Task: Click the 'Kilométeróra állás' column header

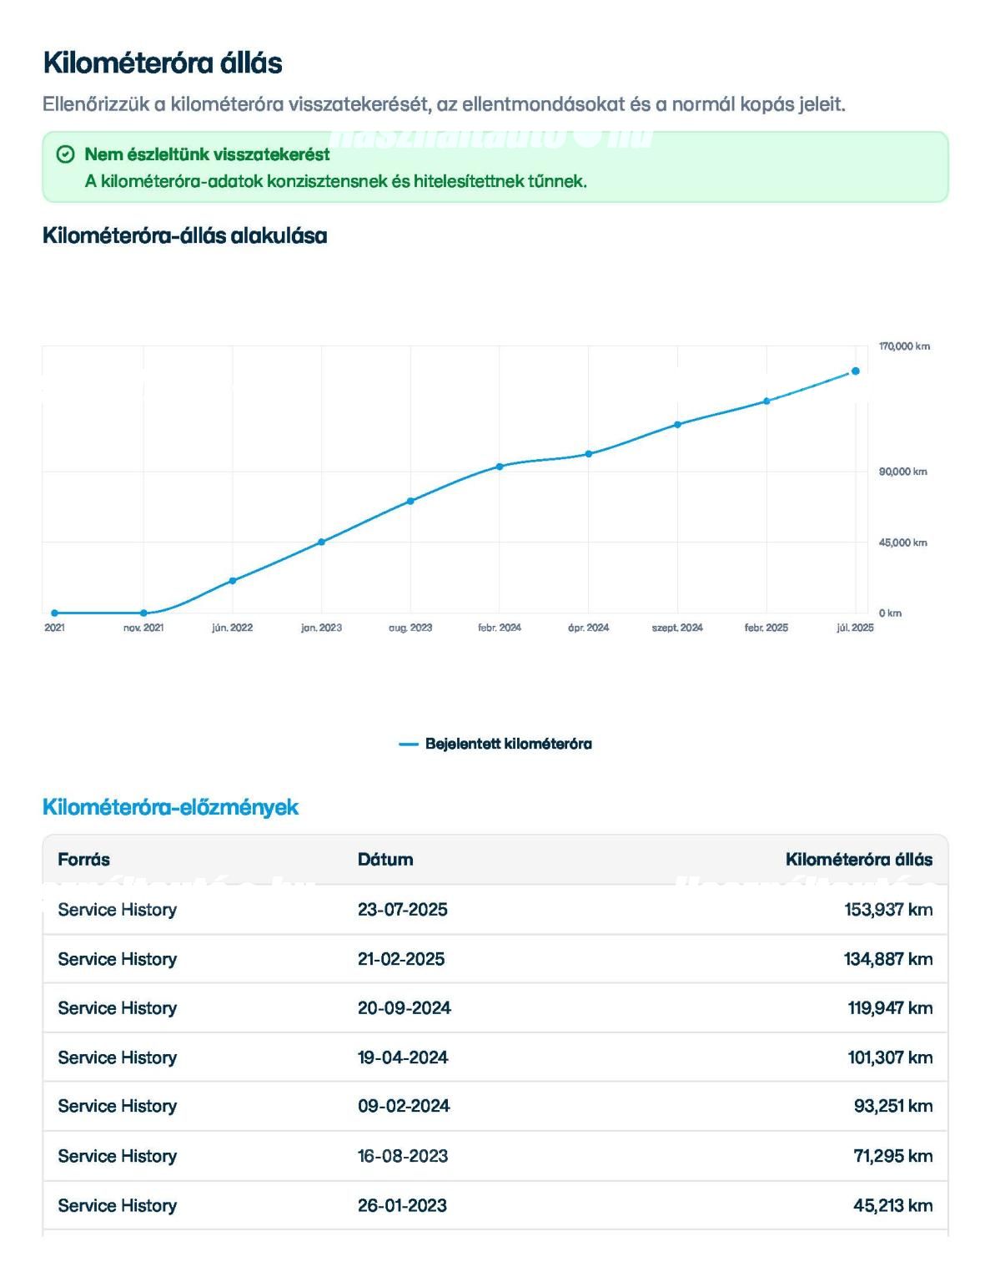Action: click(859, 859)
